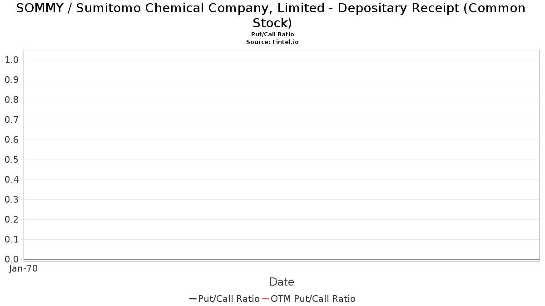Click the 0.5 y-axis label
Viewport: 545px width, 306px height.
point(11,160)
